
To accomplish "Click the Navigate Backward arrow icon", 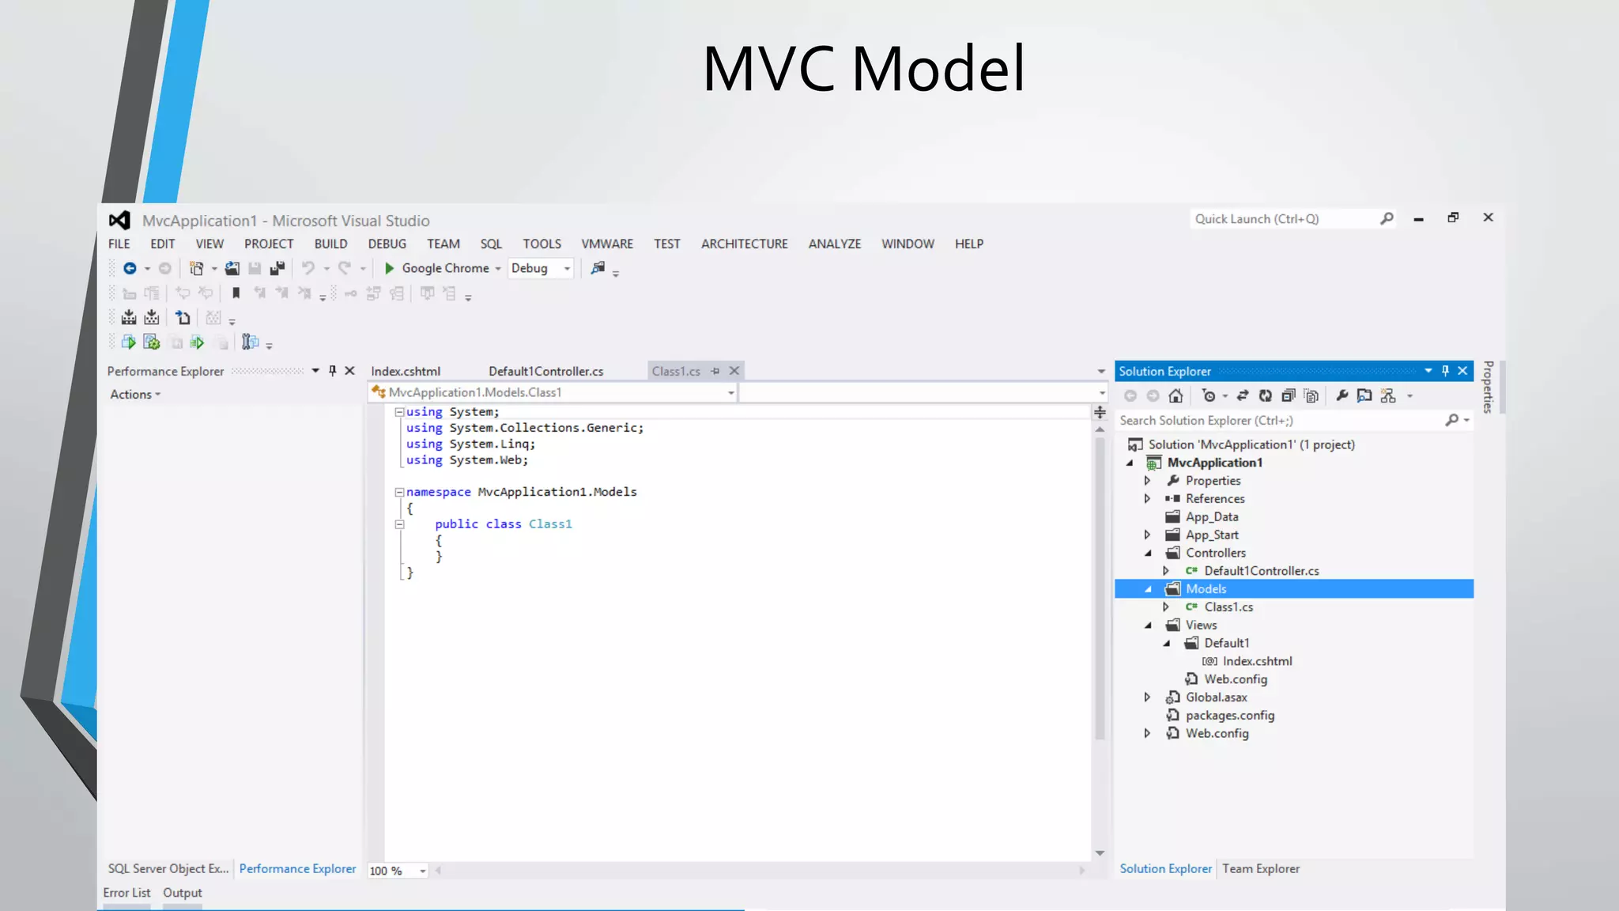I will 130,269.
